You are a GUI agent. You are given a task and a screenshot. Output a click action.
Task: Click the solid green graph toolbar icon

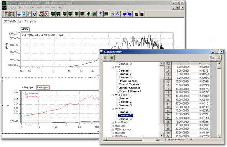[94, 14]
